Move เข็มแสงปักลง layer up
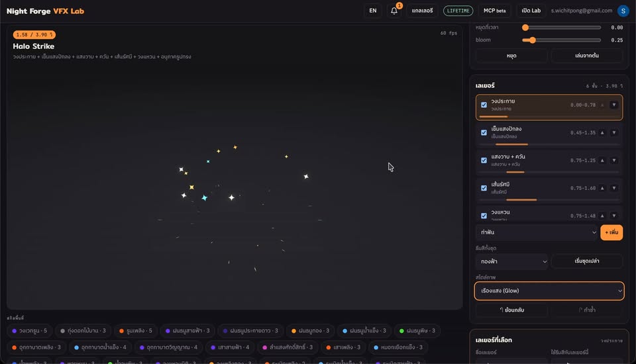 602,132
